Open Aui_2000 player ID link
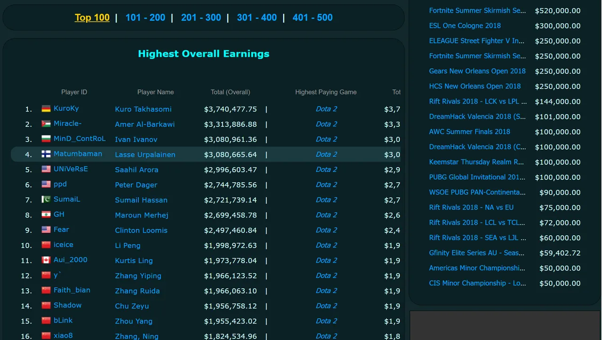 click(x=71, y=260)
